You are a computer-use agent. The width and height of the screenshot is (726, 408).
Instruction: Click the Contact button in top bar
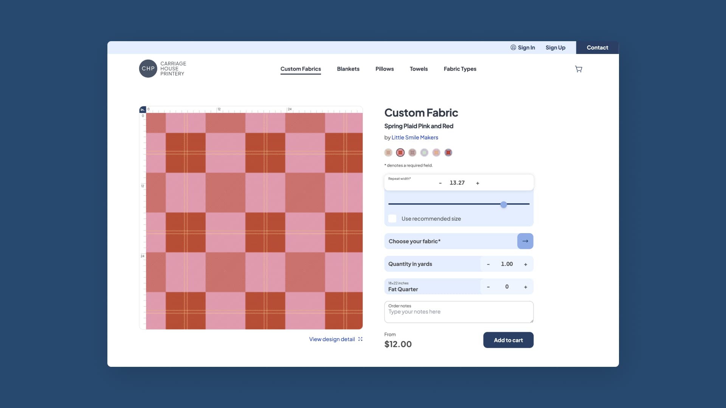tap(597, 48)
